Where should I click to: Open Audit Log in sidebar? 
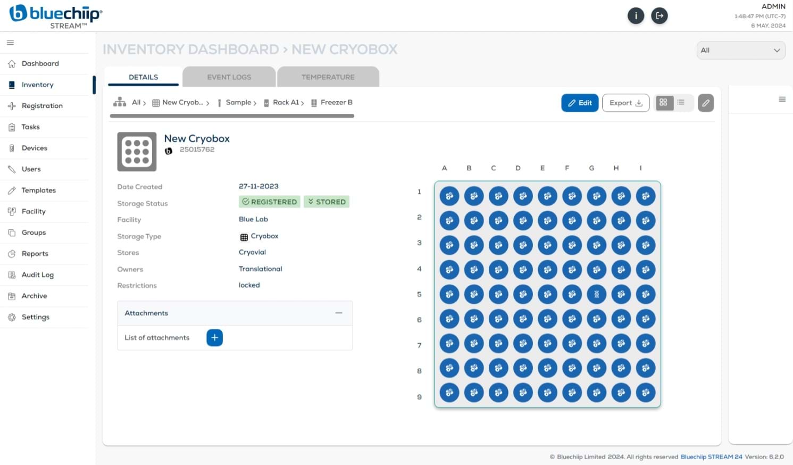[x=37, y=275]
